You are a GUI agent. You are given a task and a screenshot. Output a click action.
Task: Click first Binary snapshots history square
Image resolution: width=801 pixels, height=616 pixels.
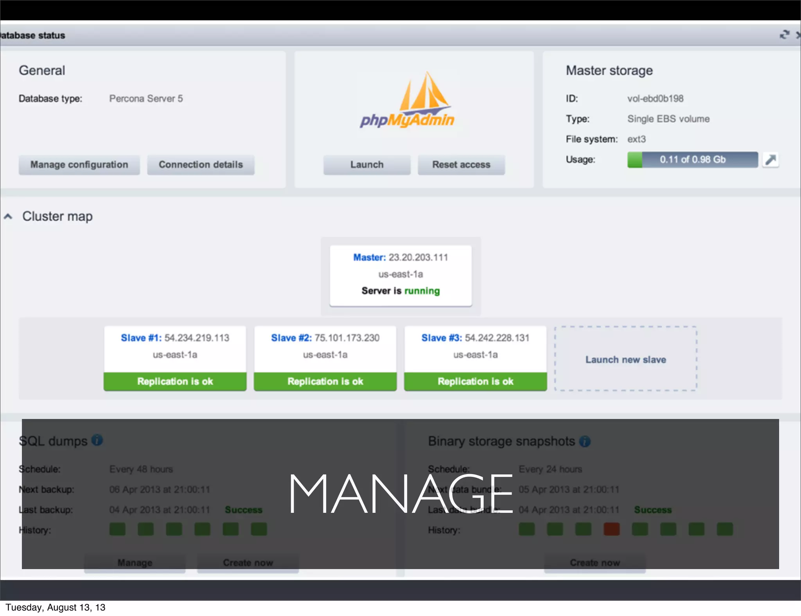pyautogui.click(x=527, y=529)
